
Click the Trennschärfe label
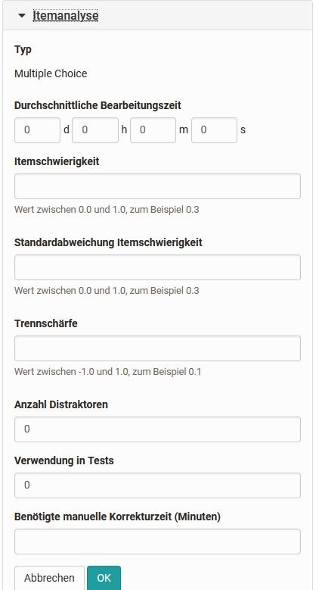point(46,323)
